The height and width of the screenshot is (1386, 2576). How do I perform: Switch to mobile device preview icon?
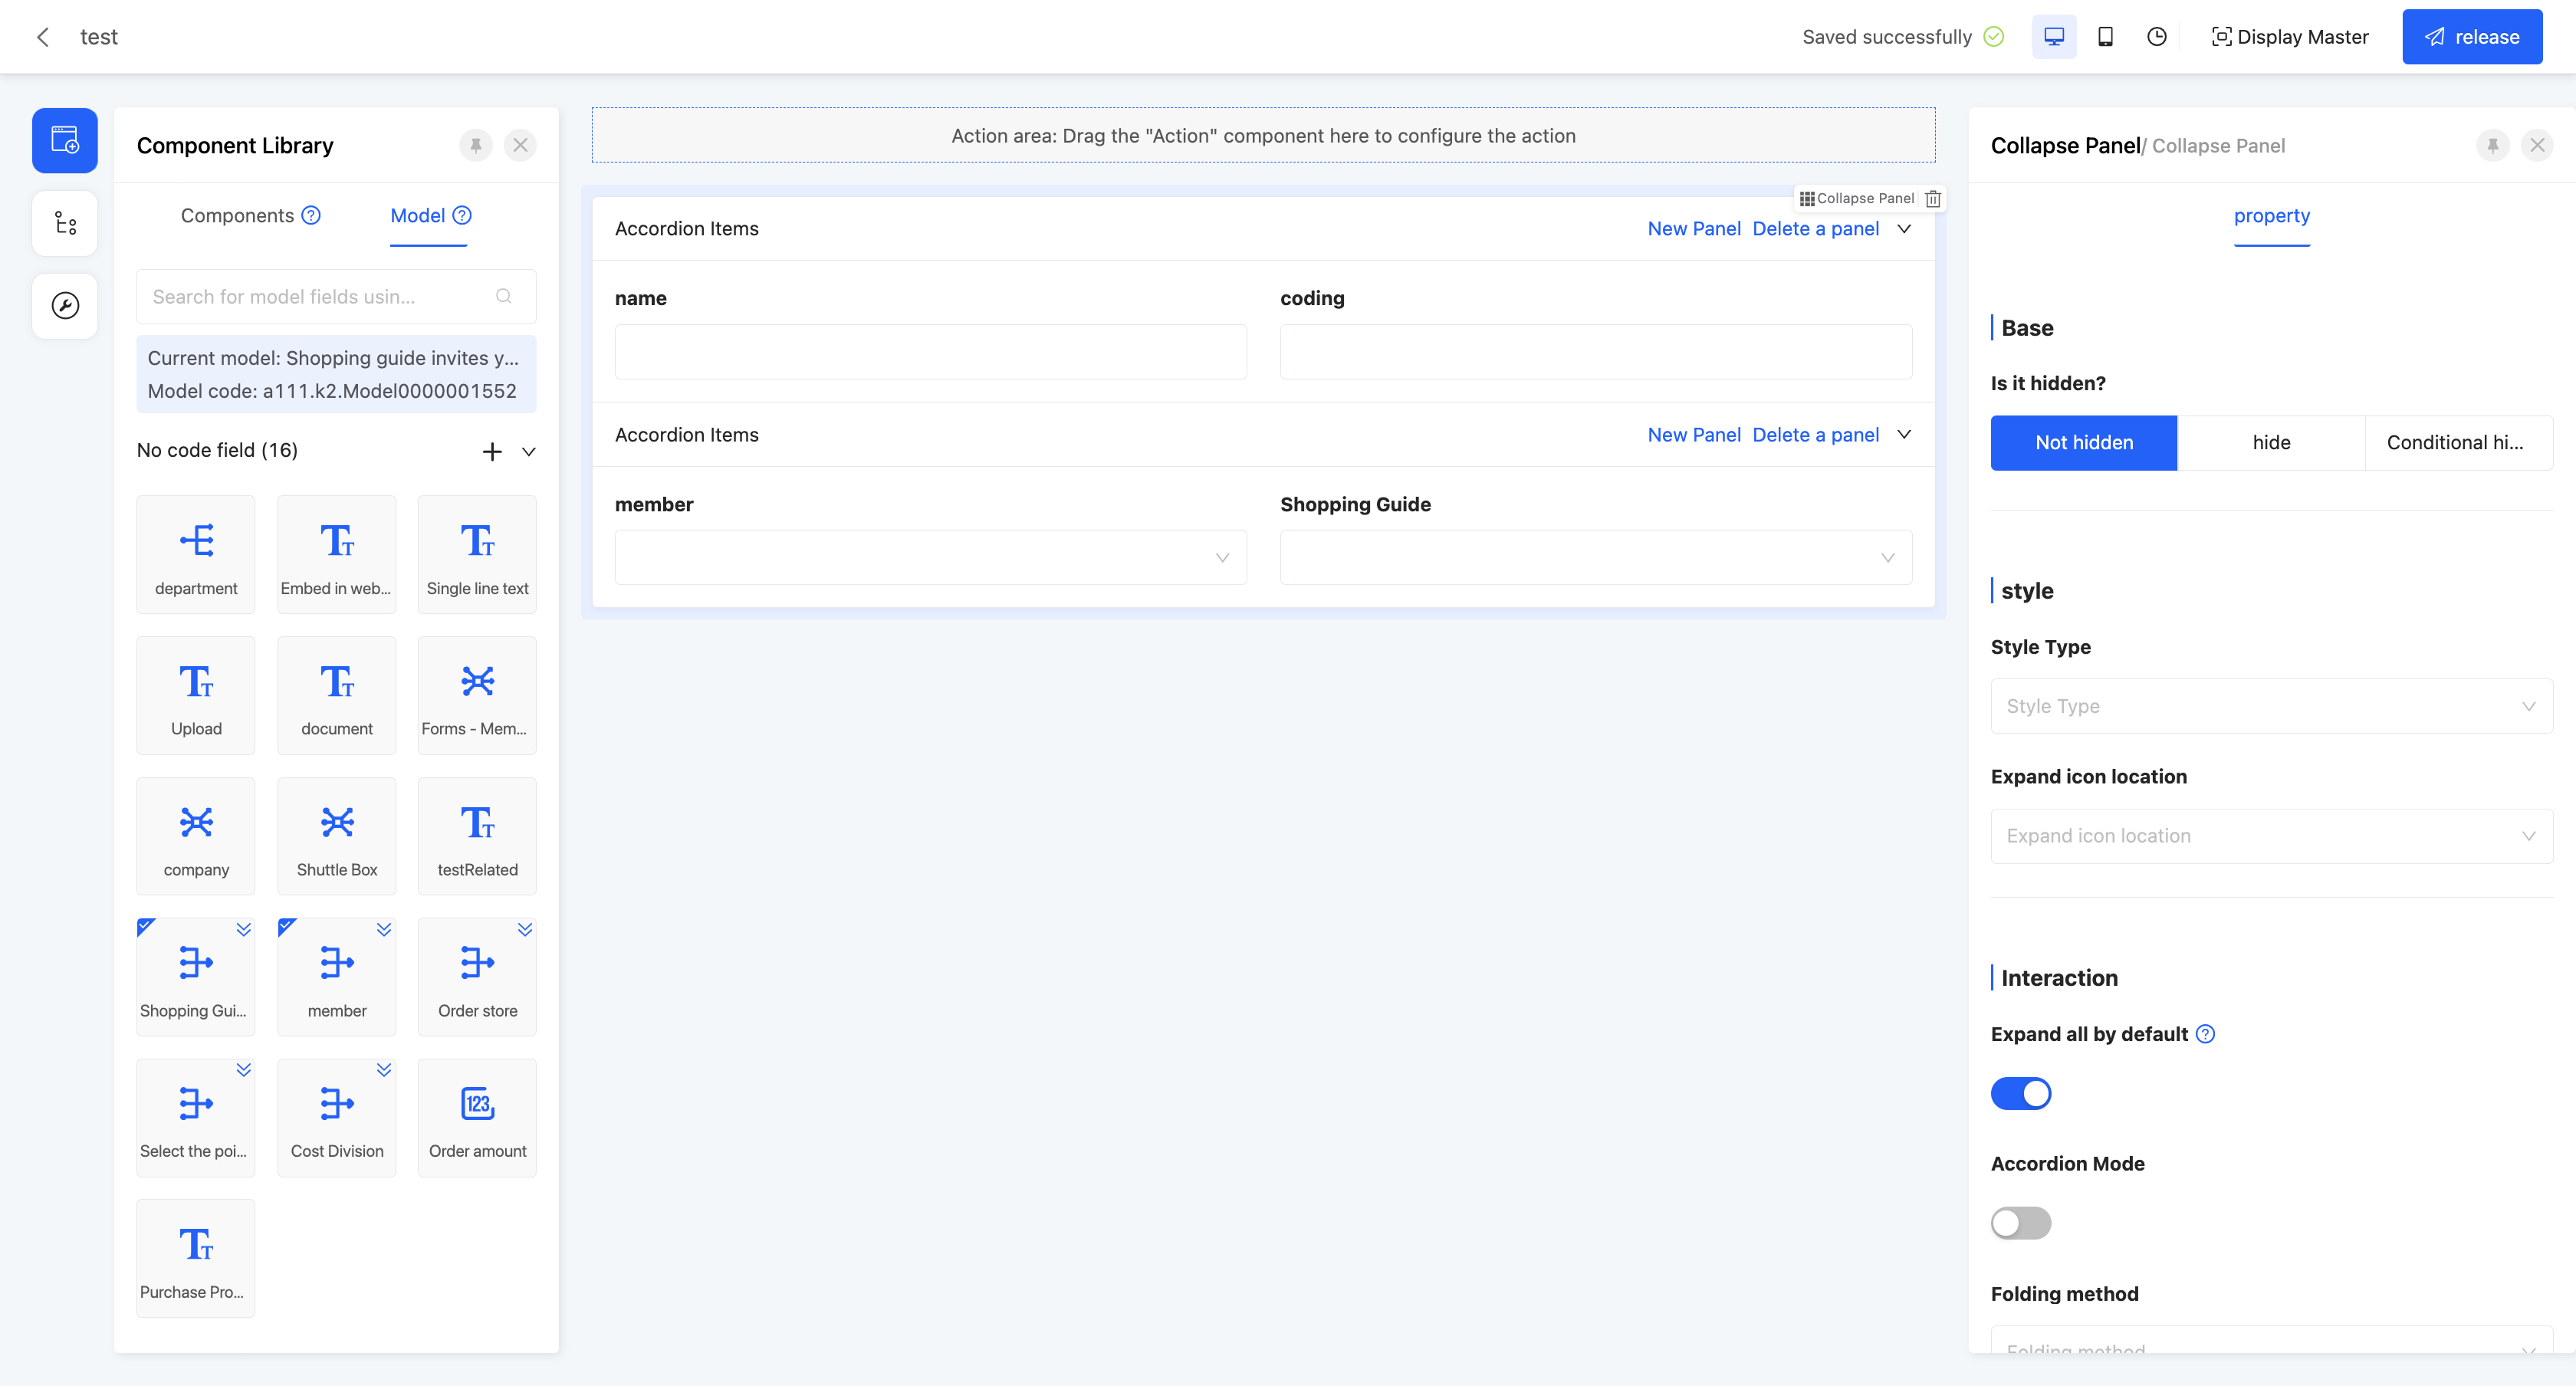pos(2105,37)
